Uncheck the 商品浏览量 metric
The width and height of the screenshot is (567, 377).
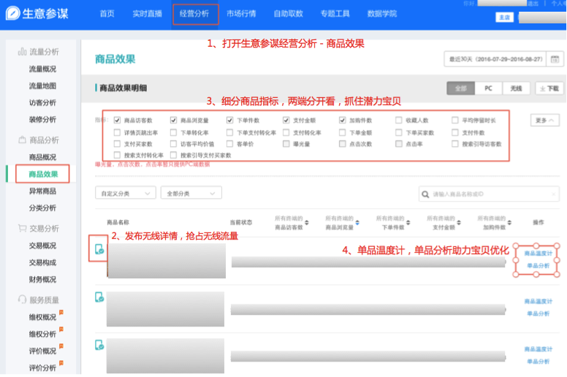pyautogui.click(x=174, y=120)
